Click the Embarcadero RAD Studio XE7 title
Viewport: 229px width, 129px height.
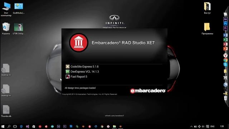(123, 43)
